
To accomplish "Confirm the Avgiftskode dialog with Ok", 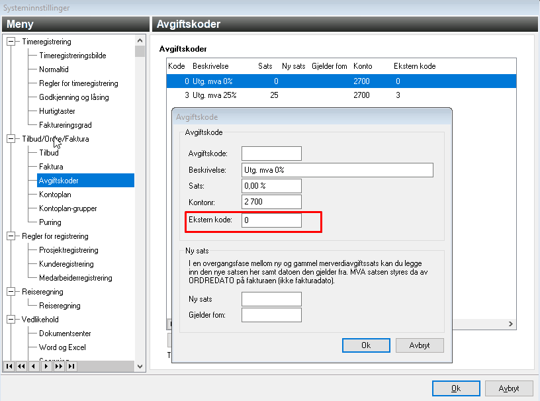I will (x=366, y=345).
